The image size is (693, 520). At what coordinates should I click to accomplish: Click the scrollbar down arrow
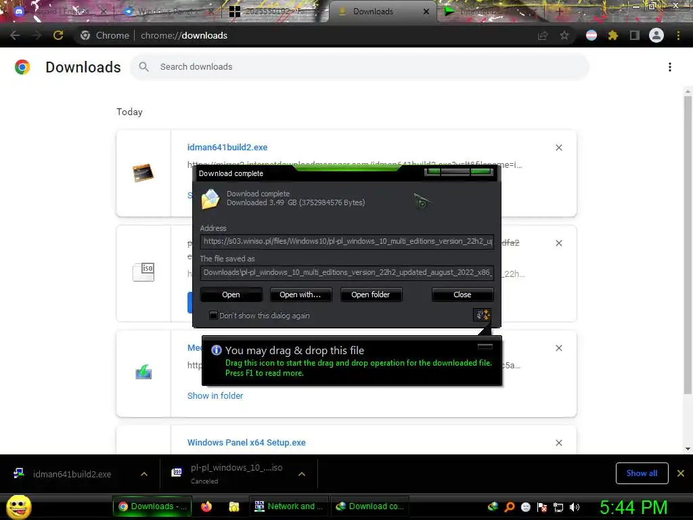[x=688, y=449]
